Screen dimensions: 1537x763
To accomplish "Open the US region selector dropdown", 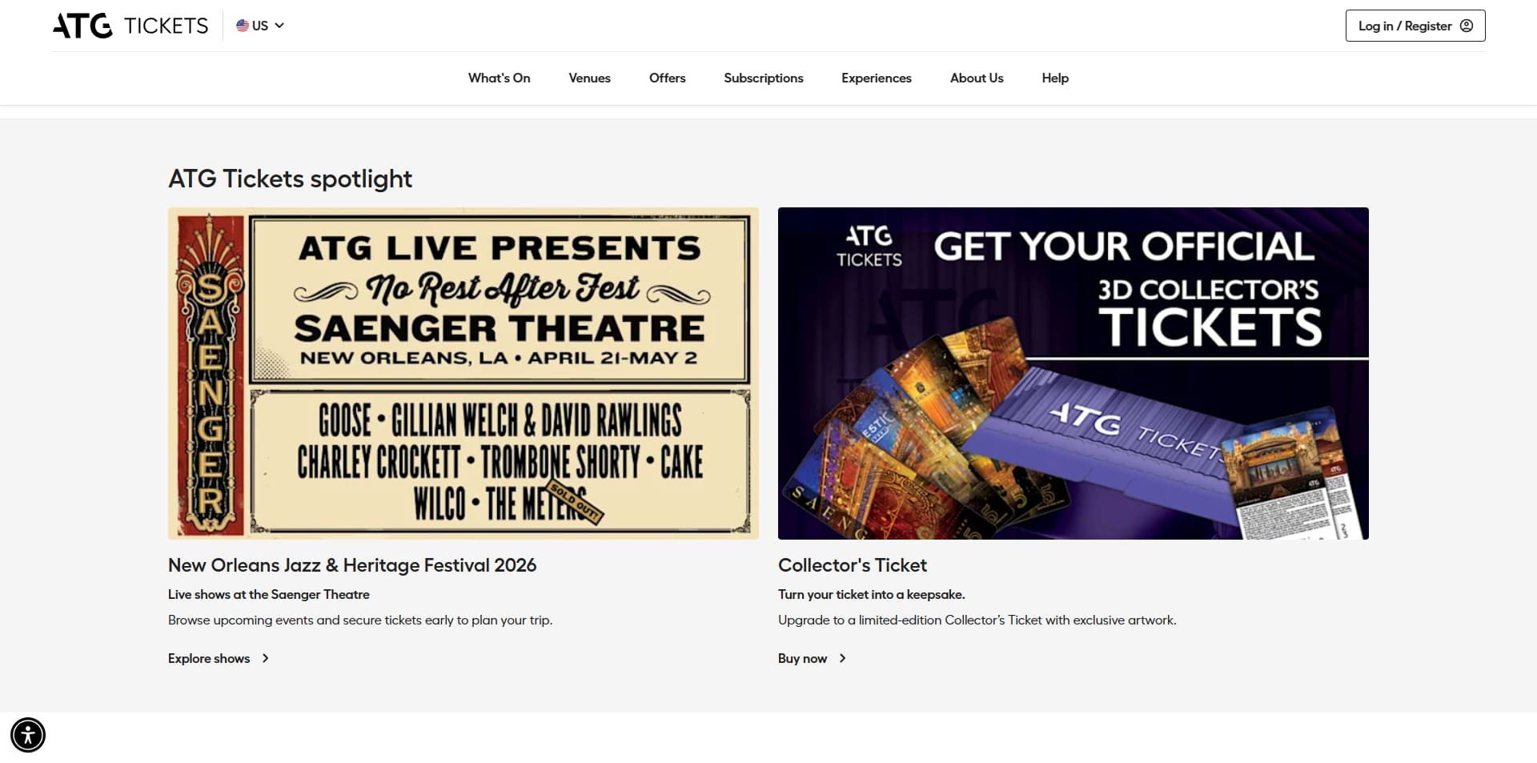I will click(260, 26).
